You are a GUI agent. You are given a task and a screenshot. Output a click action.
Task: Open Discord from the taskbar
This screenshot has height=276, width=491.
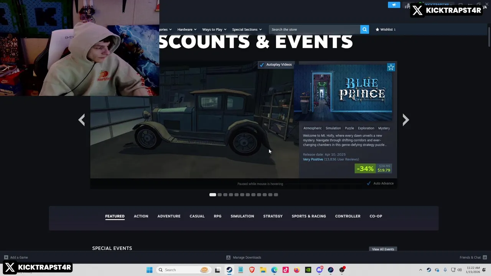[320, 270]
